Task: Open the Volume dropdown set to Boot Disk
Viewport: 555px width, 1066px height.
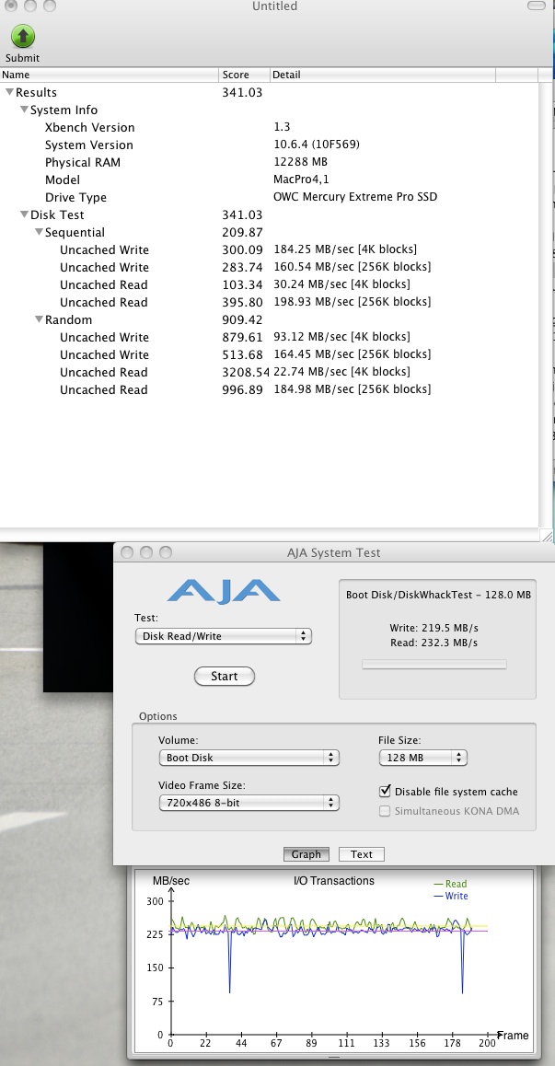Action: click(x=249, y=758)
